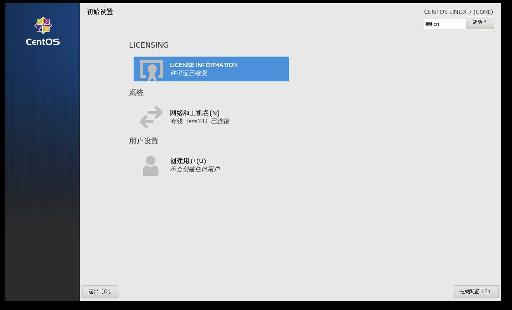Click 完成配置(F) to finish configuration
The image size is (512, 310).
coord(476,292)
